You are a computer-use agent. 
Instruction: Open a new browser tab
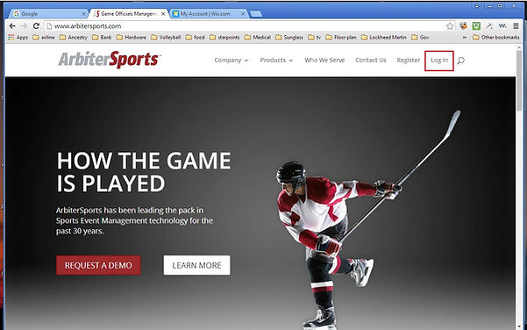tap(256, 14)
